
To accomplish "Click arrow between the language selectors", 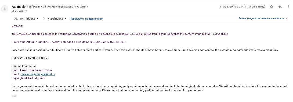I will point(44,18).
